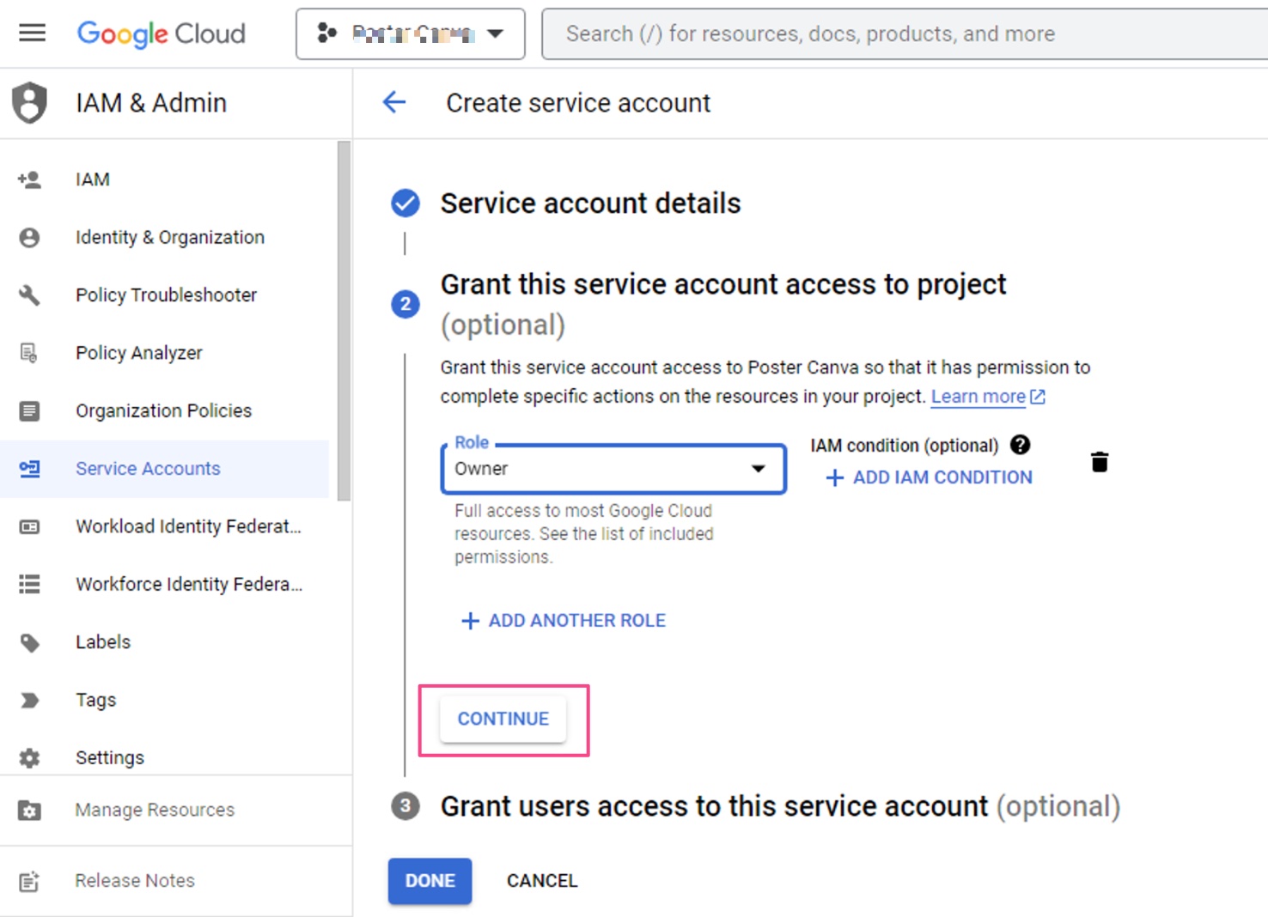The image size is (1268, 917).
Task: Open the navigation hamburger menu
Action: (x=32, y=33)
